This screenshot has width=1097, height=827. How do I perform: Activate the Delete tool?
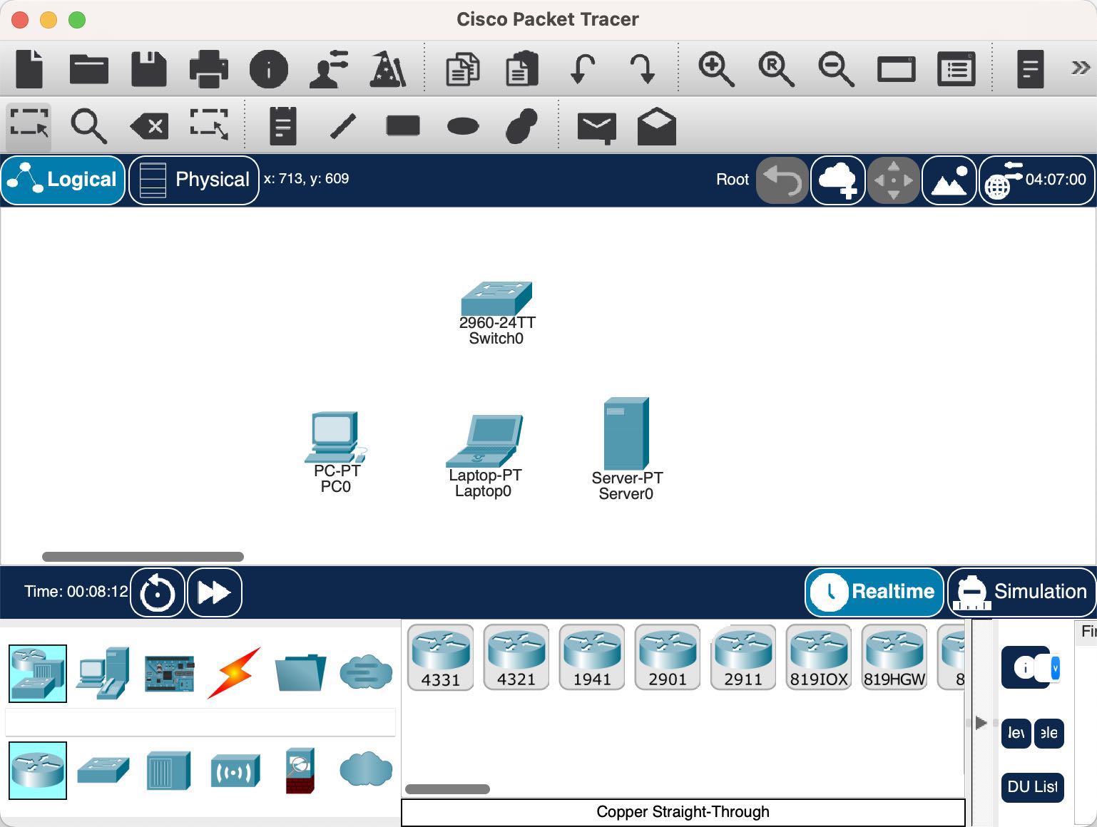click(x=149, y=127)
